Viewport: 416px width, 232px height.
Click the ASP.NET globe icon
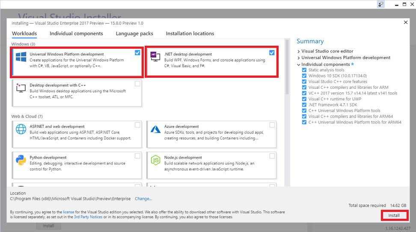click(21, 129)
